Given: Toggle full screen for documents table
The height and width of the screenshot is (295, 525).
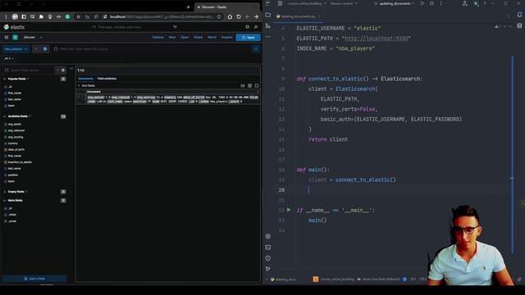Looking at the screenshot, I should coord(257,85).
